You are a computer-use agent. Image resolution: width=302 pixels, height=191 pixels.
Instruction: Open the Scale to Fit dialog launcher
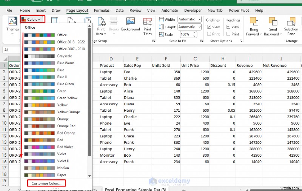(x=202, y=41)
